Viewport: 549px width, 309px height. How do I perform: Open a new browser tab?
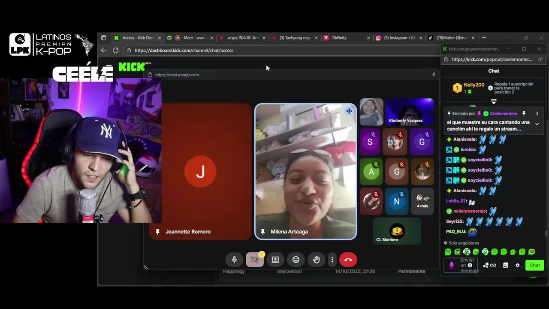point(484,38)
